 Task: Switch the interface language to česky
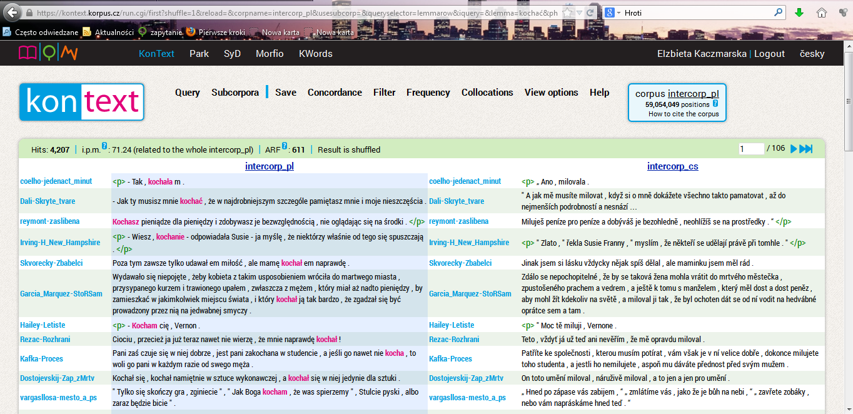pos(812,54)
